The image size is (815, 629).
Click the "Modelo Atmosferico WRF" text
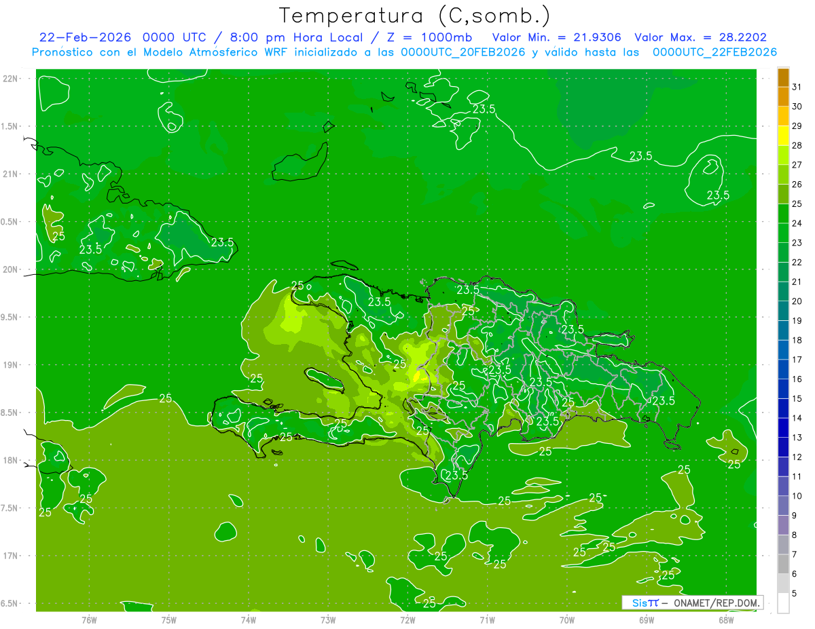(x=211, y=52)
